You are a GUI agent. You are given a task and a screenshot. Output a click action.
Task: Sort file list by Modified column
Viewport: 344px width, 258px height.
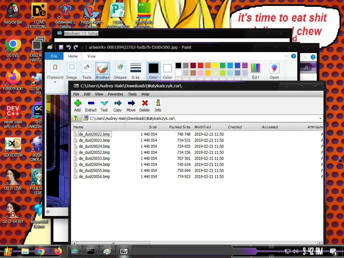tap(209, 127)
